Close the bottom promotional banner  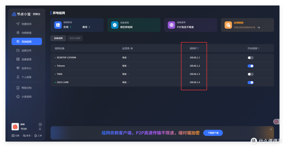coord(271,129)
